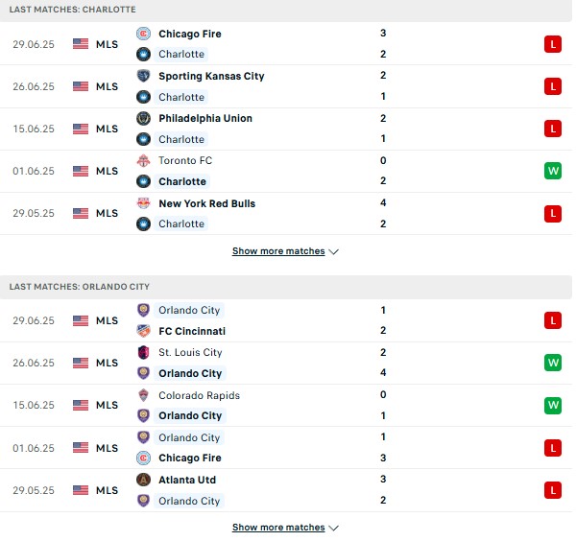This screenshot has width=576, height=541.
Task: Click the Last Matches: Charlotte section header
Action: (x=72, y=8)
